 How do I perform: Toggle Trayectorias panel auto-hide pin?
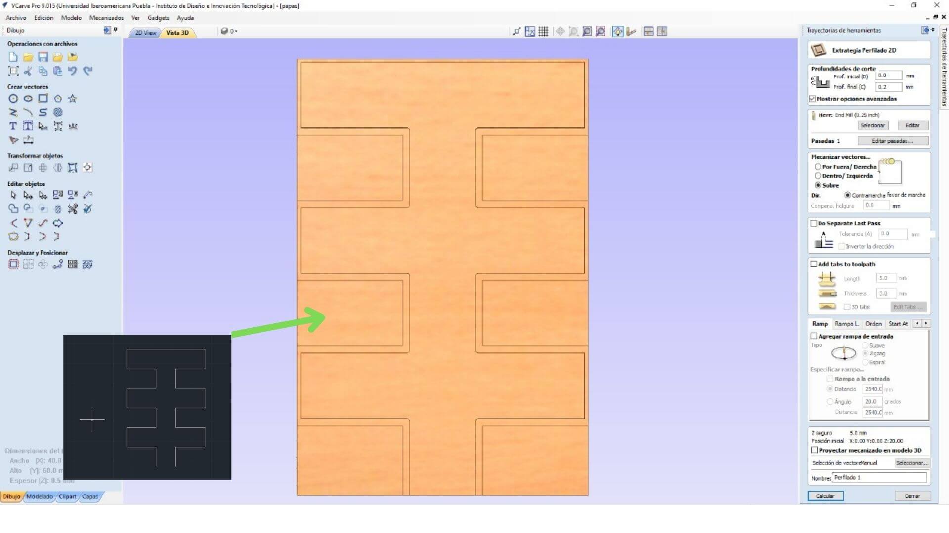pyautogui.click(x=933, y=30)
